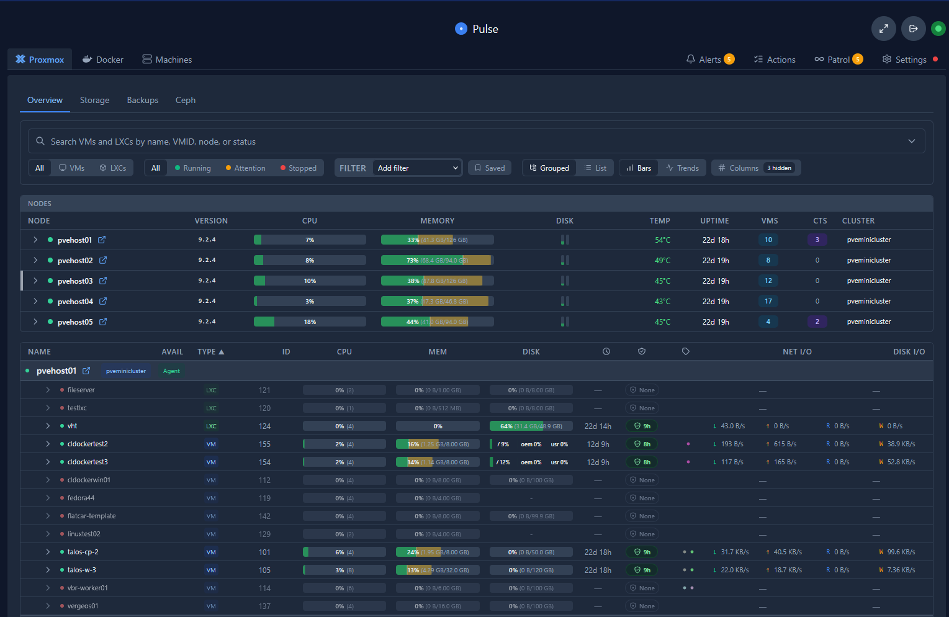Expand the talos-cp-2 VM row
Viewport: 949px width, 617px height.
tap(48, 552)
